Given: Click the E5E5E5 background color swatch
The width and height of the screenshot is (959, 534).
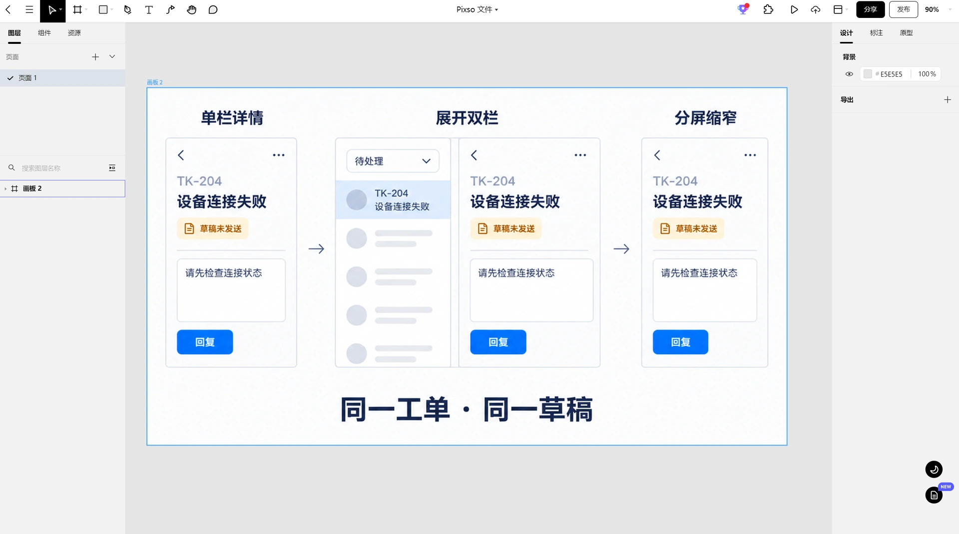Looking at the screenshot, I should (x=868, y=74).
